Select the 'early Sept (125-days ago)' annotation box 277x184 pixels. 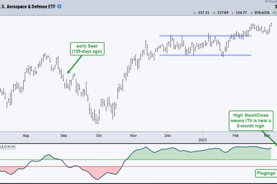87,49
